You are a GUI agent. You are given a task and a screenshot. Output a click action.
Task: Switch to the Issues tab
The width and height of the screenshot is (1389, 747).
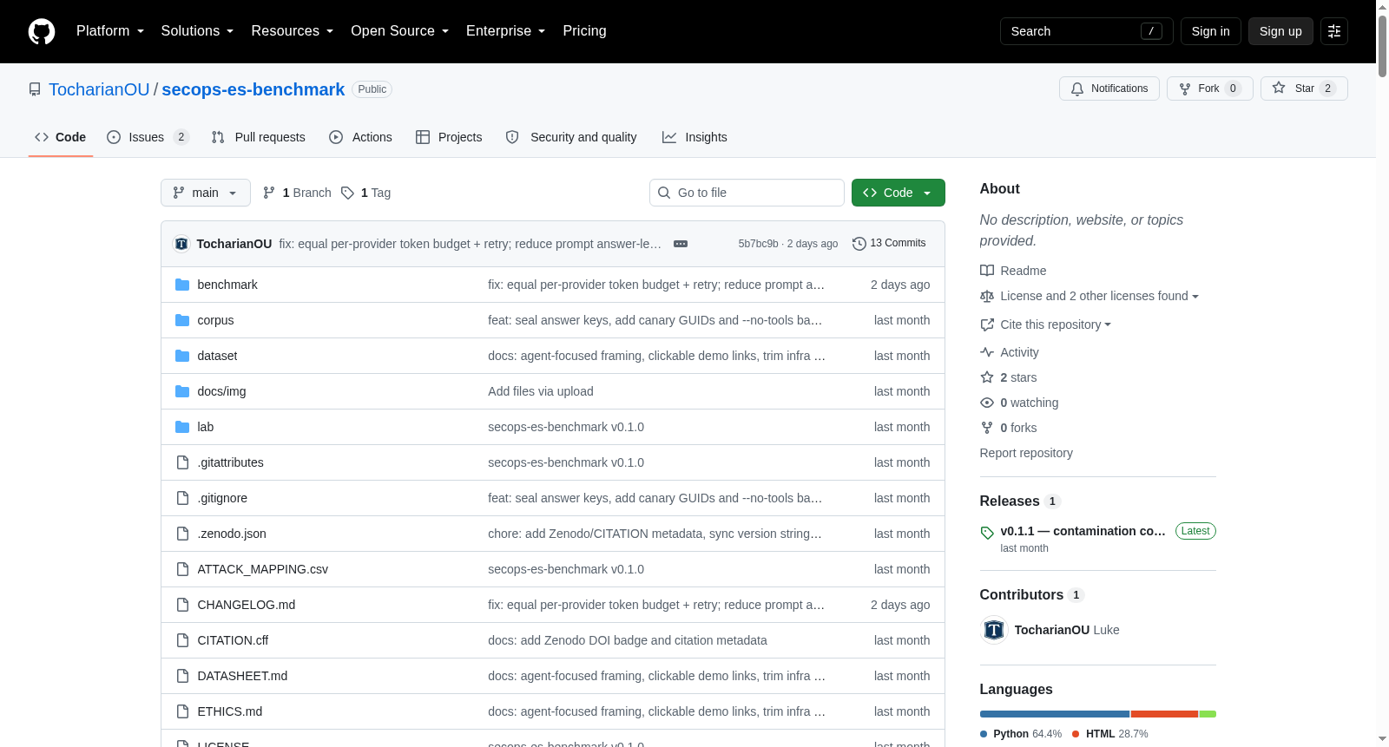coord(148,137)
